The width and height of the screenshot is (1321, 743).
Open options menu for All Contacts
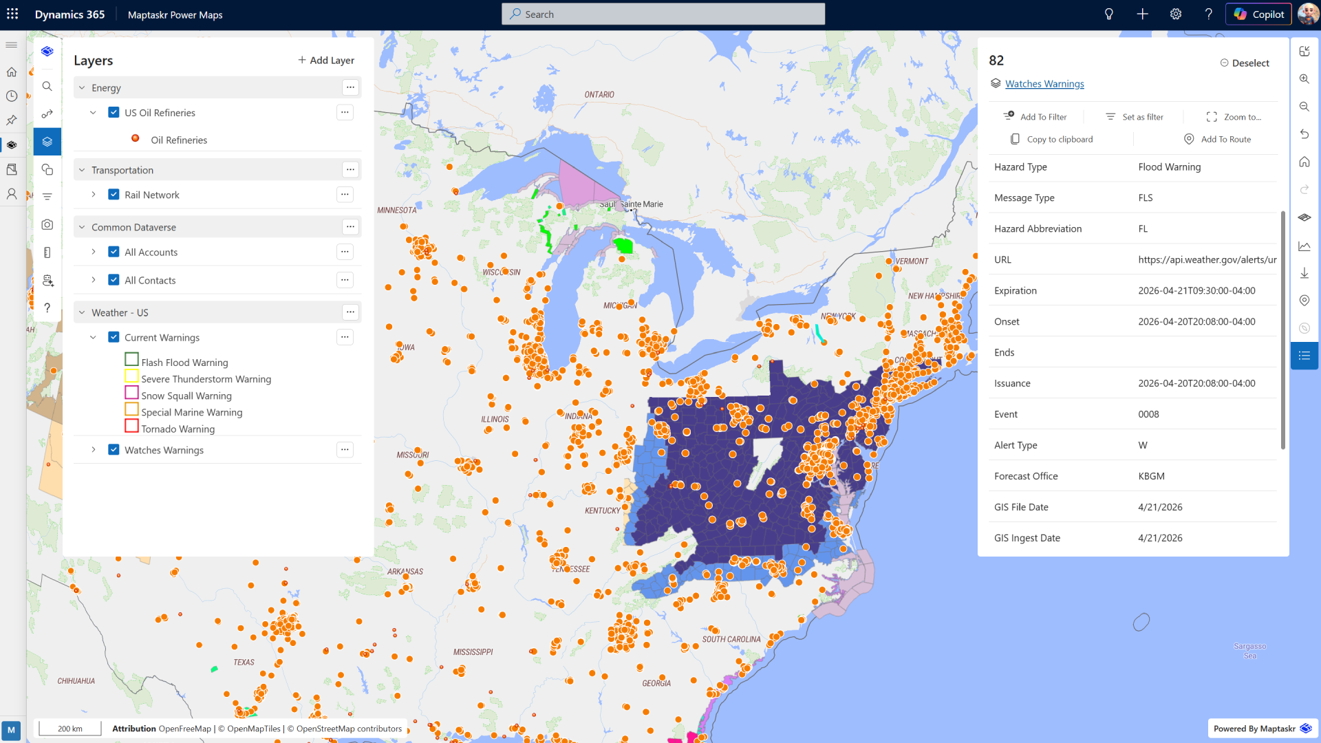[x=345, y=280]
